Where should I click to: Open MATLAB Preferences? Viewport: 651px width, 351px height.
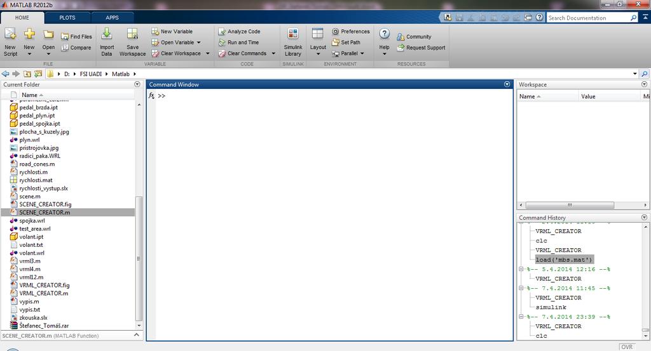click(350, 32)
